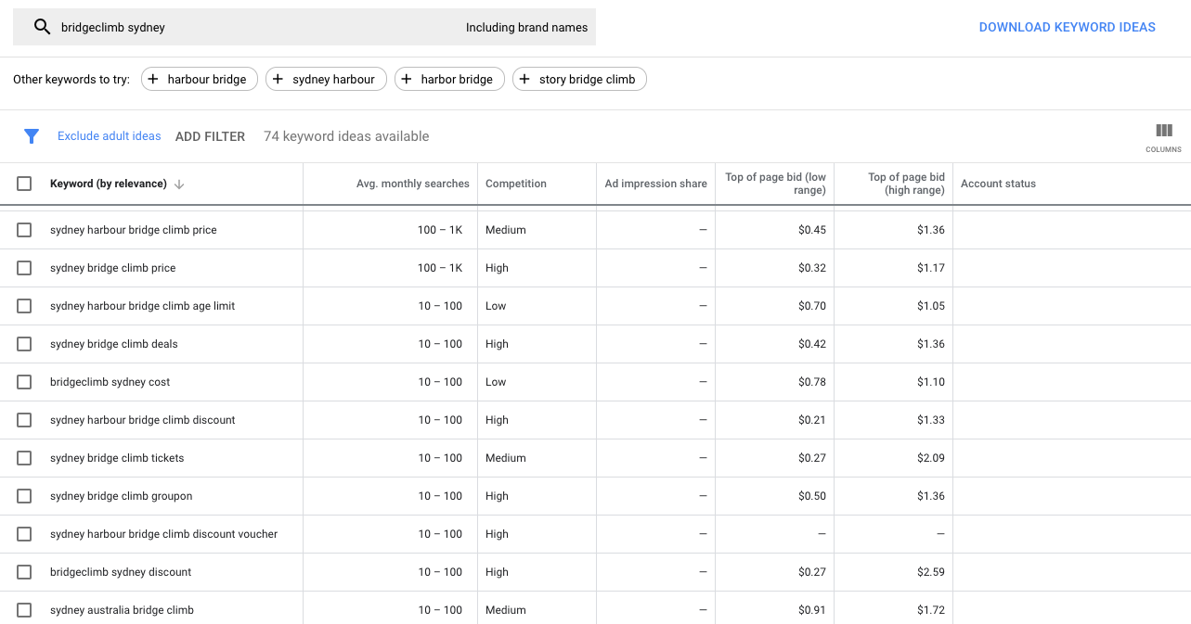1191x624 pixels.
Task: Sort by Competition column header
Action: tap(516, 184)
